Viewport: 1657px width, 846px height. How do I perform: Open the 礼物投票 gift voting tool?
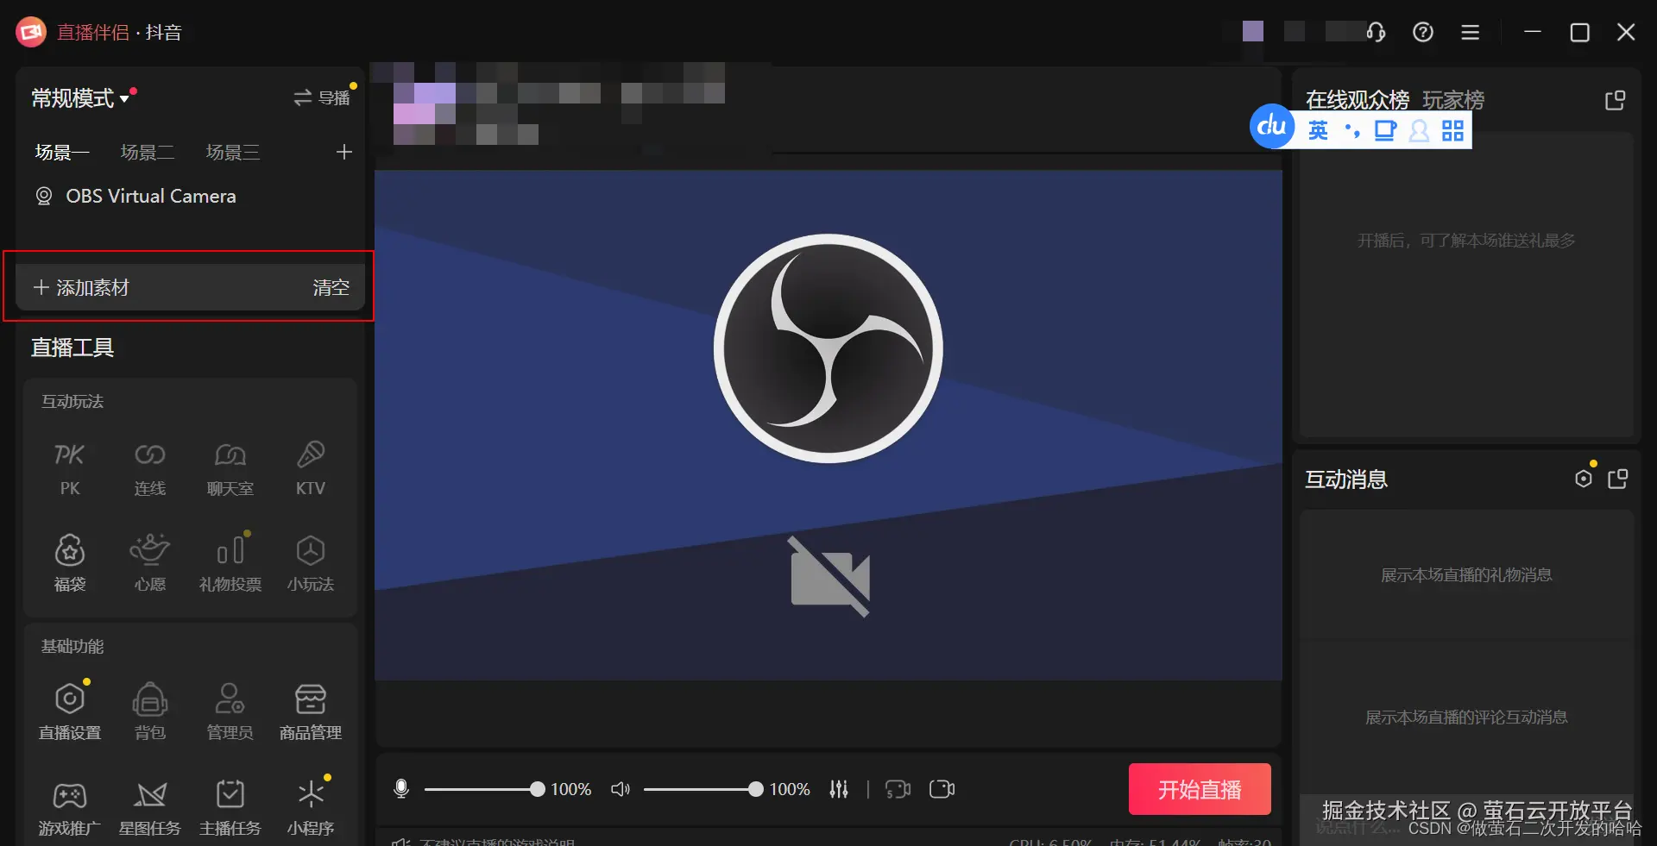(x=230, y=562)
